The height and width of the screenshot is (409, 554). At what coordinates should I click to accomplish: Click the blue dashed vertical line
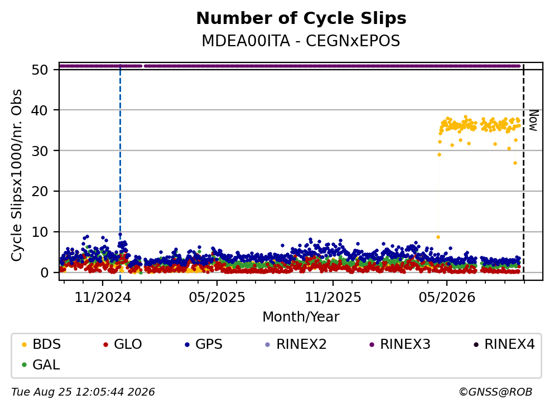[120, 172]
